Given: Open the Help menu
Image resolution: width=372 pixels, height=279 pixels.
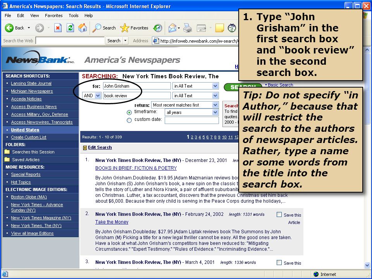Looking at the screenshot, I should (88, 15).
